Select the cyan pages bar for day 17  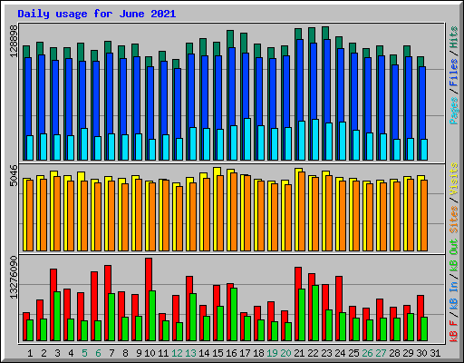click(x=247, y=139)
